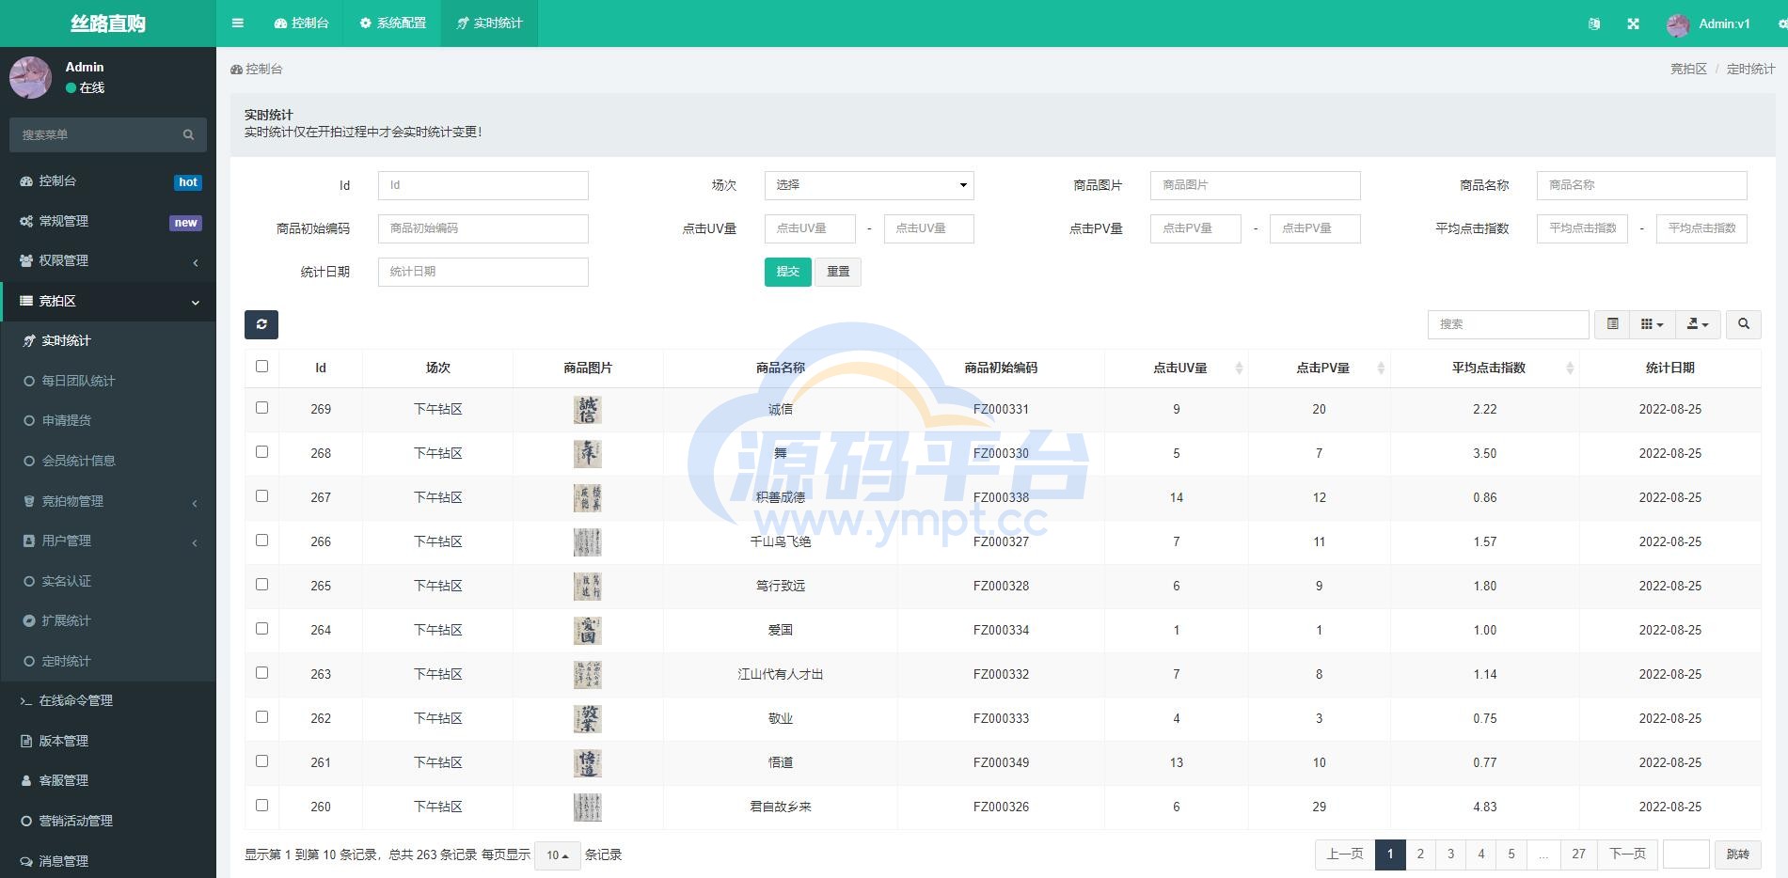The image size is (1788, 878).
Task: Click the magnifier icon in sidebar search
Action: click(188, 134)
